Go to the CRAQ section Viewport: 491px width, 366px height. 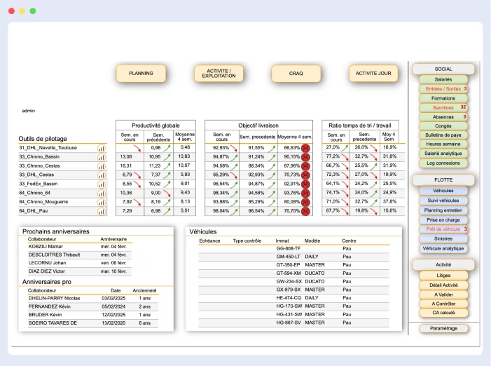pyautogui.click(x=296, y=73)
